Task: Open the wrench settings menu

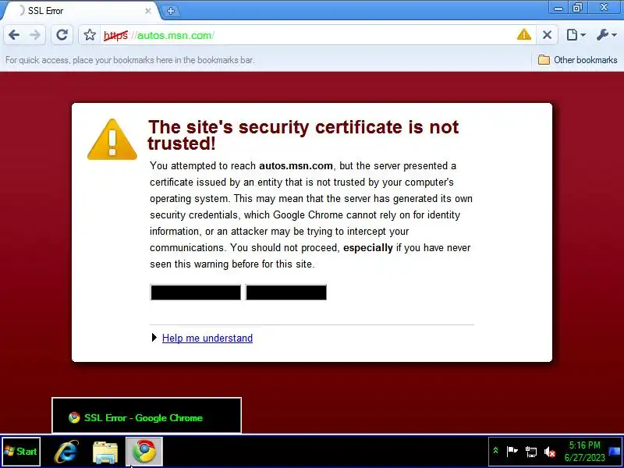Action: [607, 35]
